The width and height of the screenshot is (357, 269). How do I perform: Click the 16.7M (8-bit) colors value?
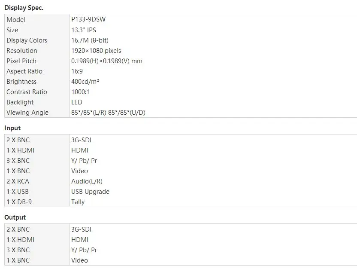[x=90, y=40]
